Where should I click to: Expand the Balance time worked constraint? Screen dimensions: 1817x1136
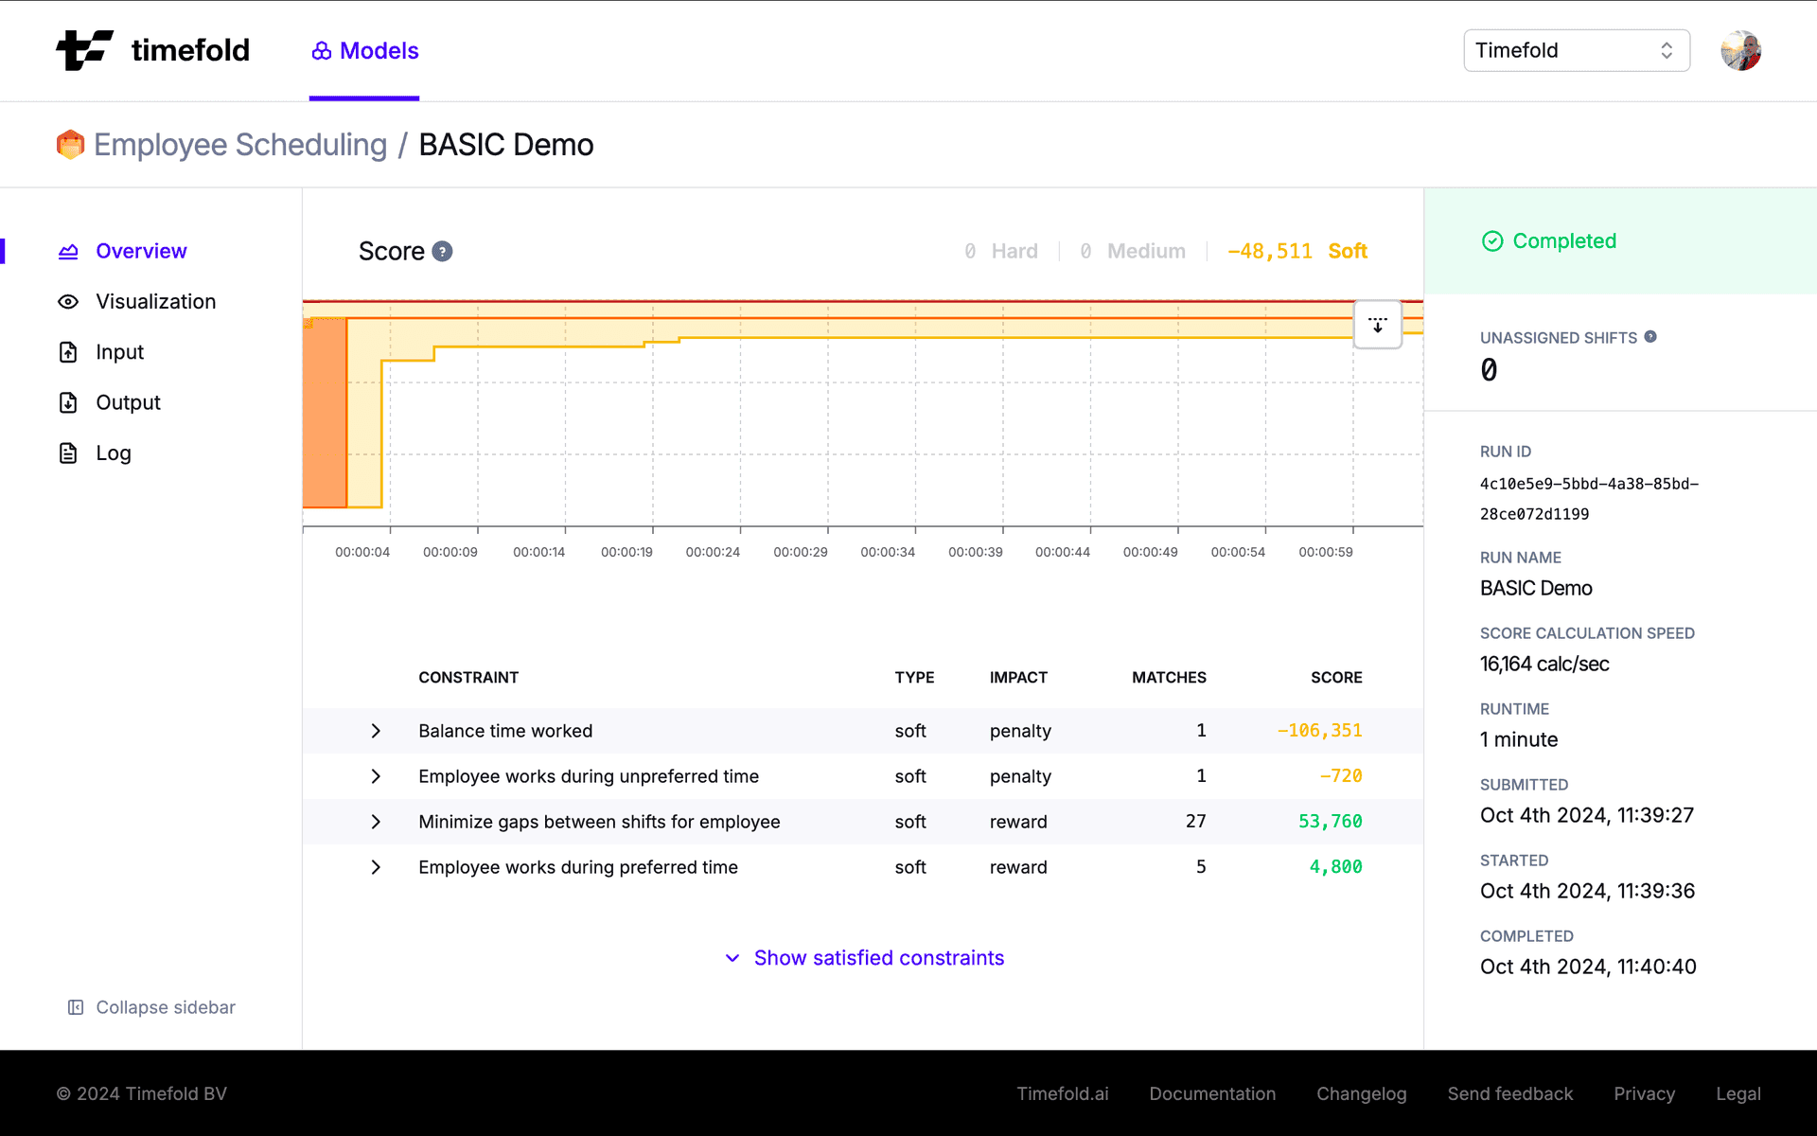(376, 731)
